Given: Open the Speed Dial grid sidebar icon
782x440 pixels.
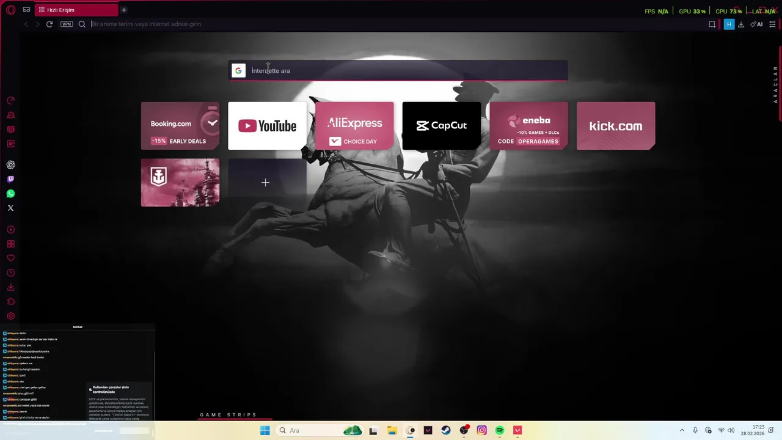Looking at the screenshot, I should point(10,244).
